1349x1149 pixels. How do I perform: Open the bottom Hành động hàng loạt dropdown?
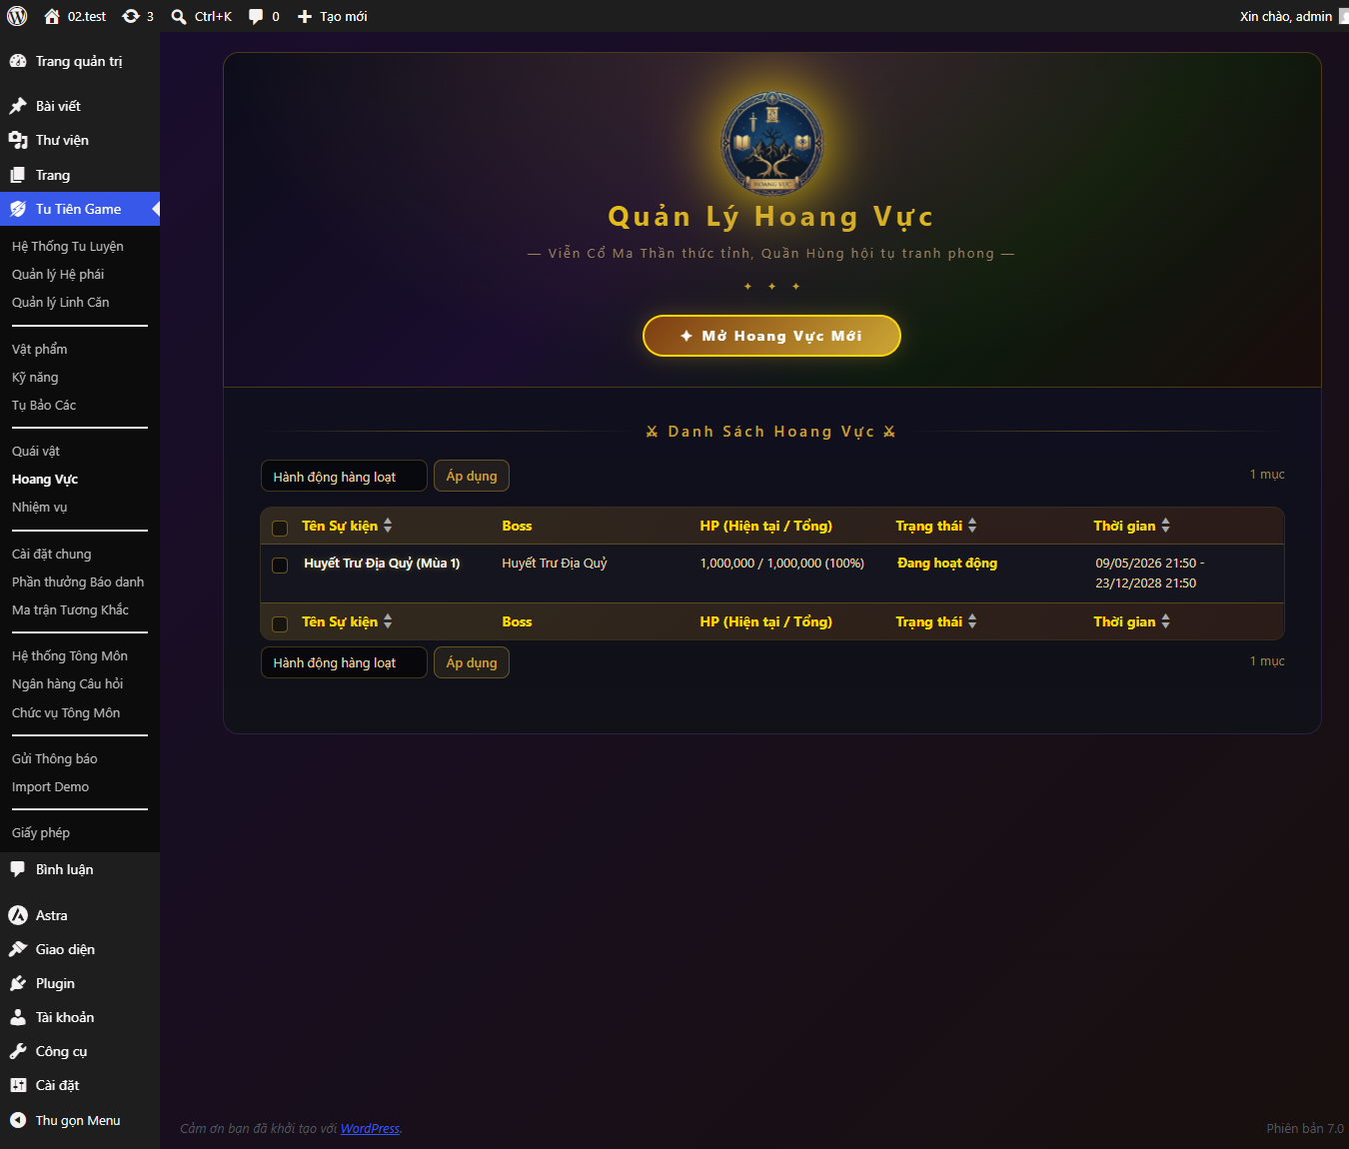344,662
